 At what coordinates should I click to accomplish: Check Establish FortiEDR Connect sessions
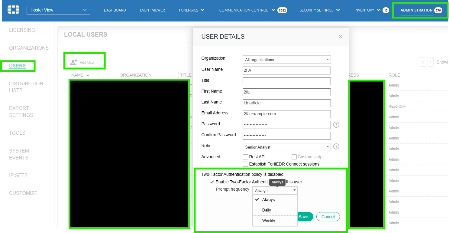tap(245, 164)
